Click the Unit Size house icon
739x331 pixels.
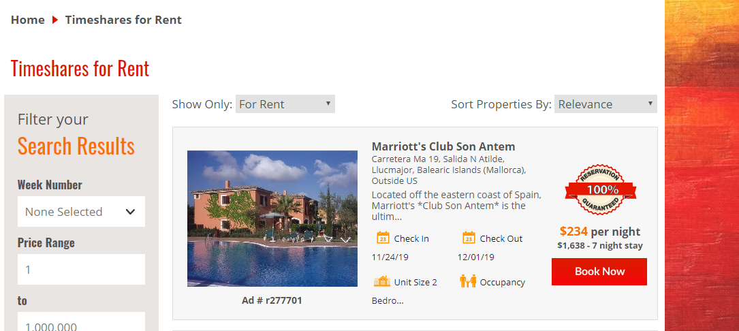coord(381,281)
